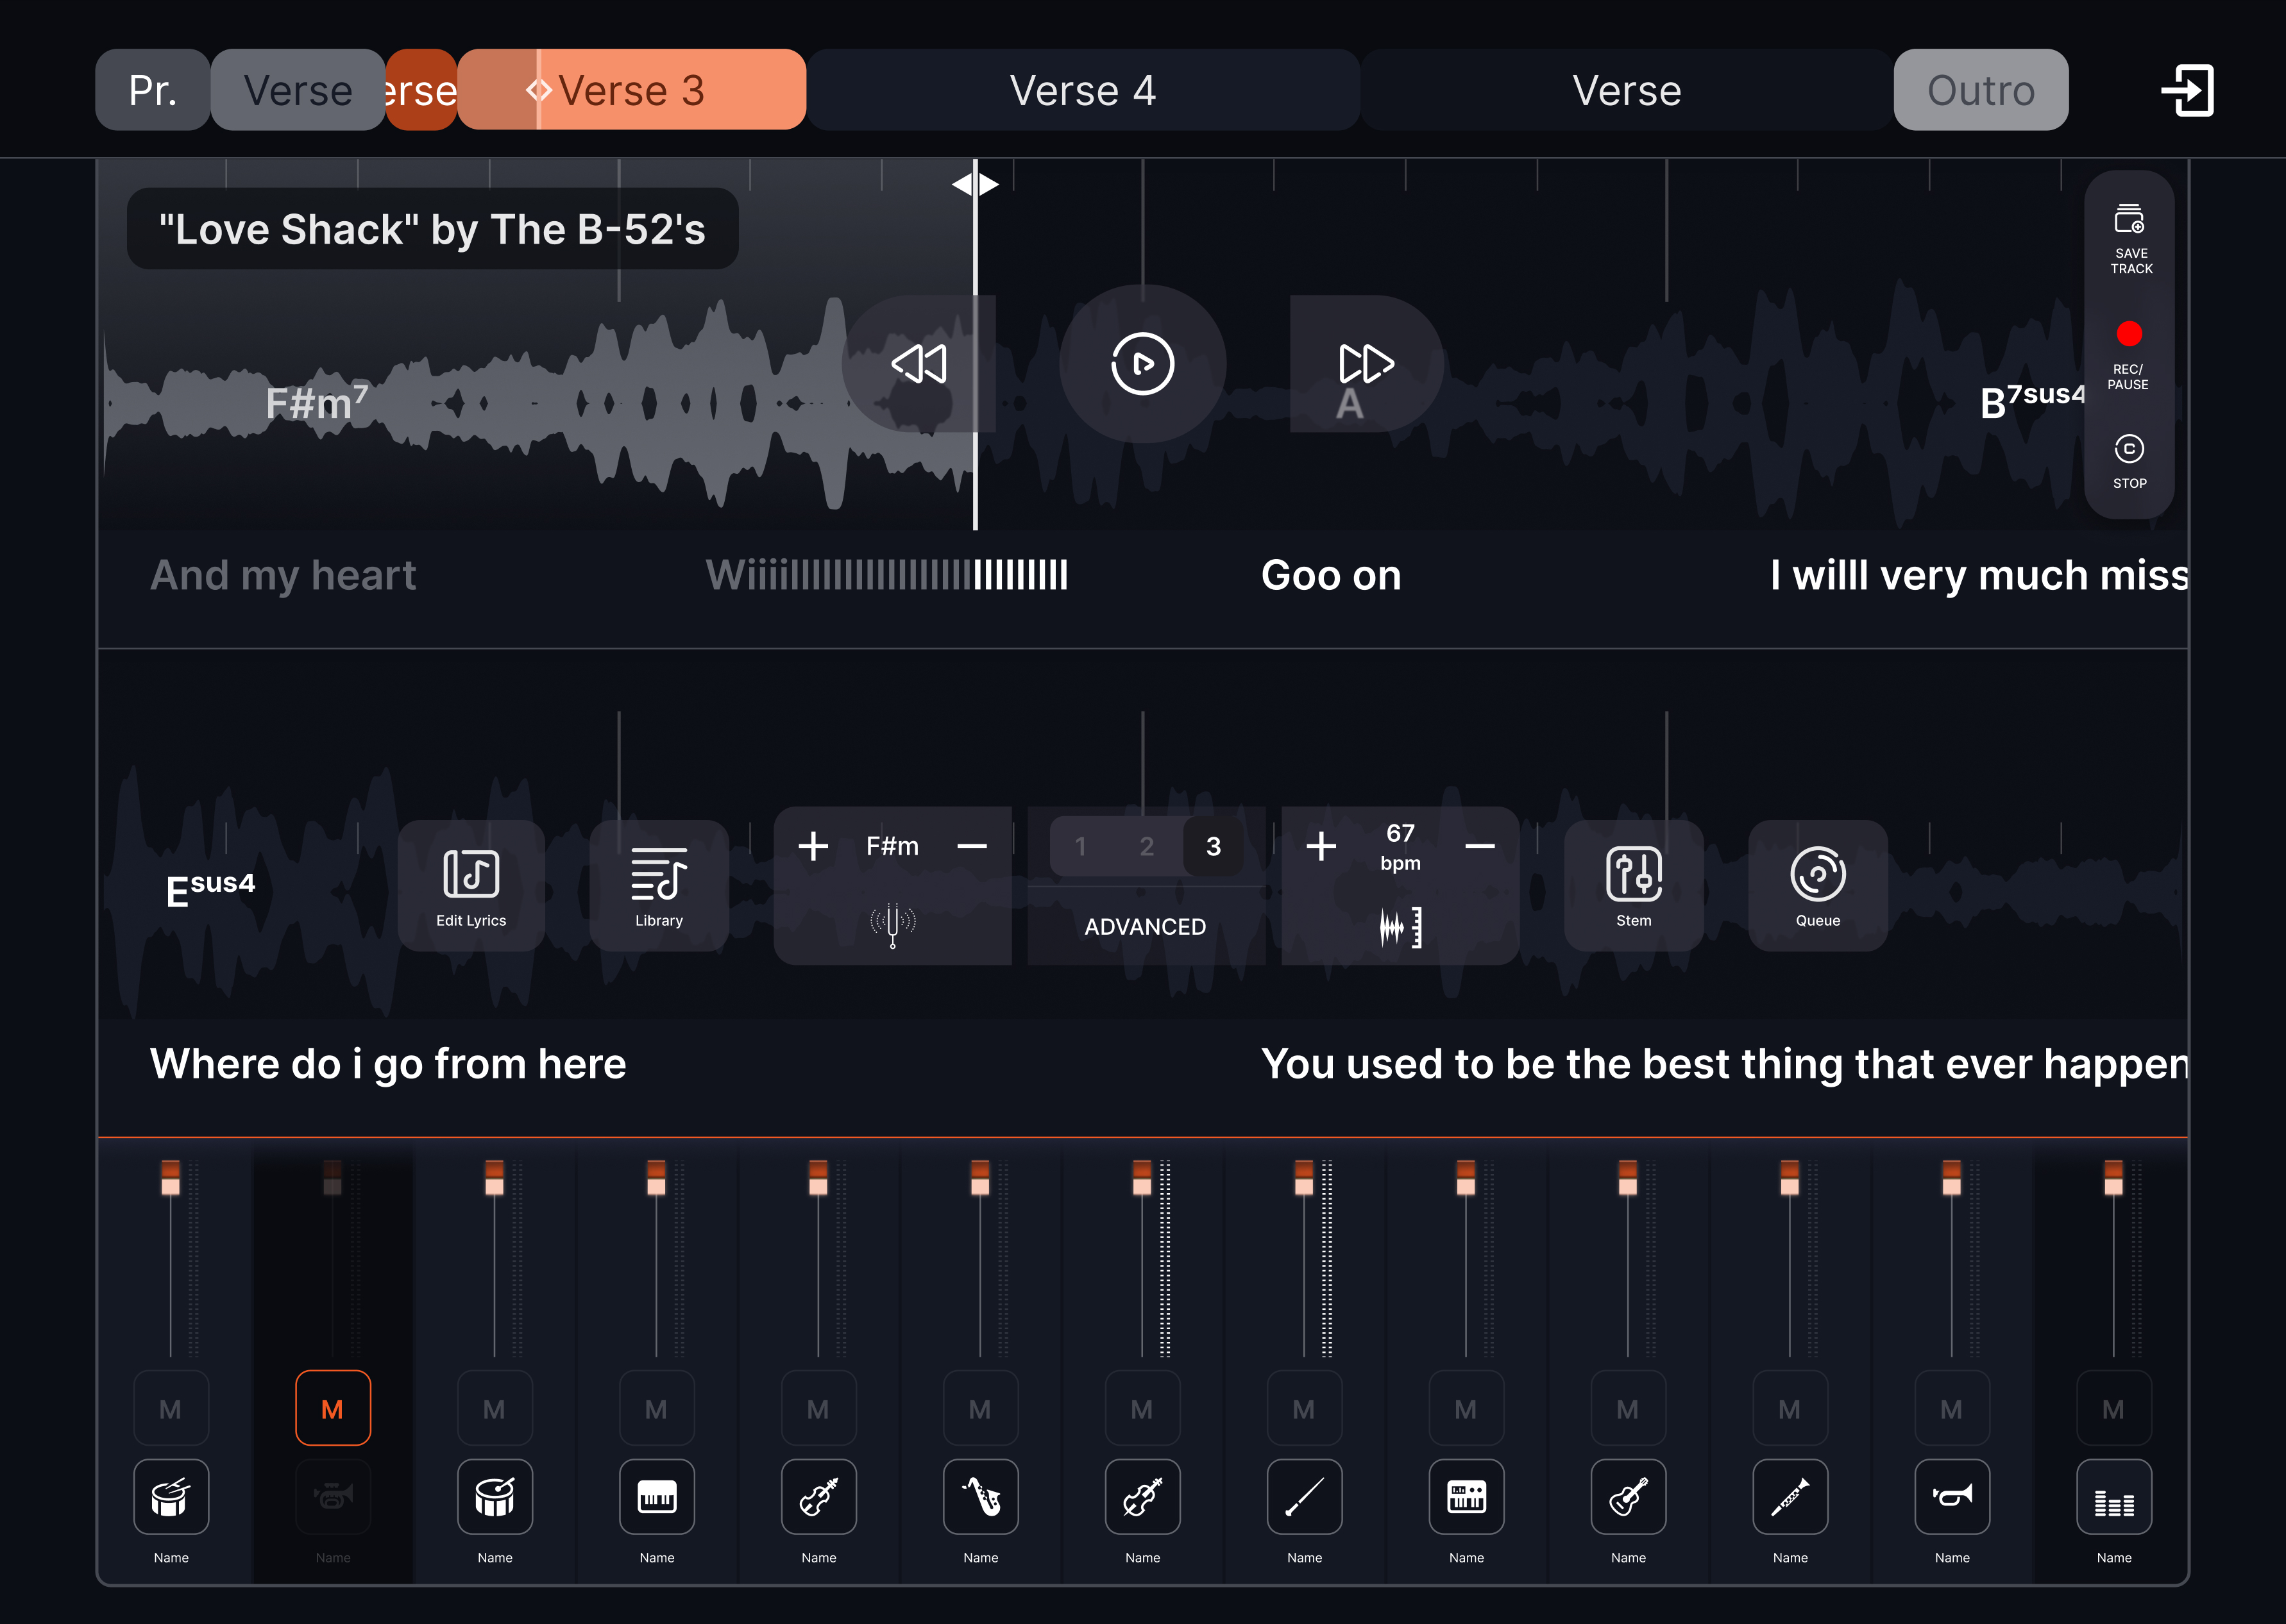Mute the piano channel

pyautogui.click(x=656, y=1408)
